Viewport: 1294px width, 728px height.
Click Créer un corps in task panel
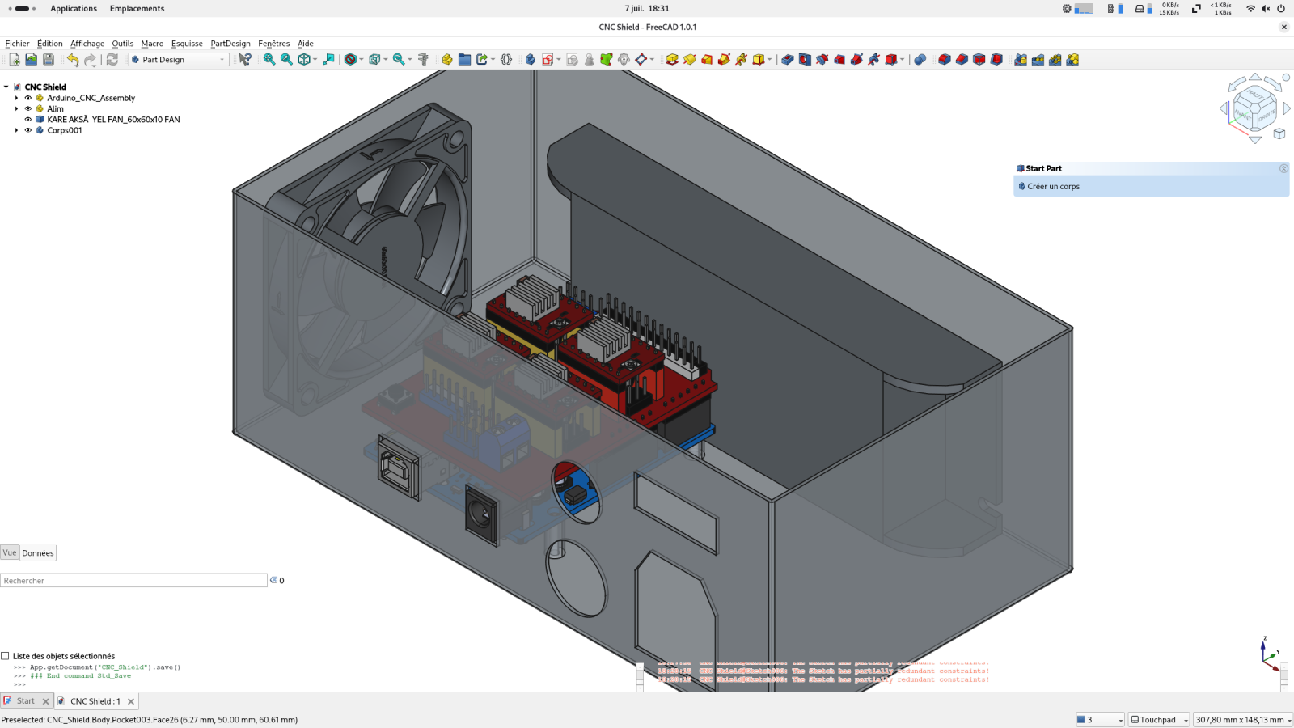tap(1053, 186)
